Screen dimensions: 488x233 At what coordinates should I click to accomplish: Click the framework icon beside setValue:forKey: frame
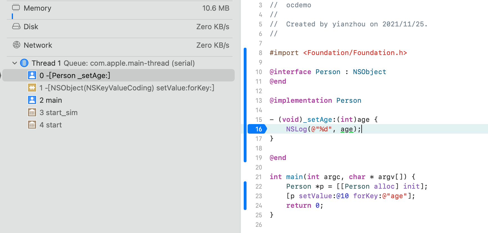coord(32,88)
